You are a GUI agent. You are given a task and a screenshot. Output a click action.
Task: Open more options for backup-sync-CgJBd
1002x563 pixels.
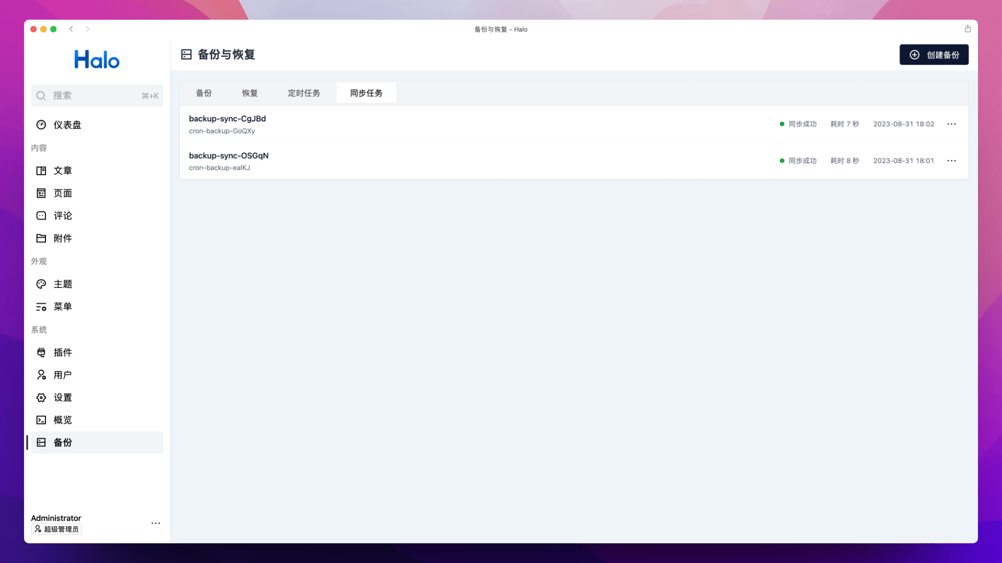click(x=951, y=124)
